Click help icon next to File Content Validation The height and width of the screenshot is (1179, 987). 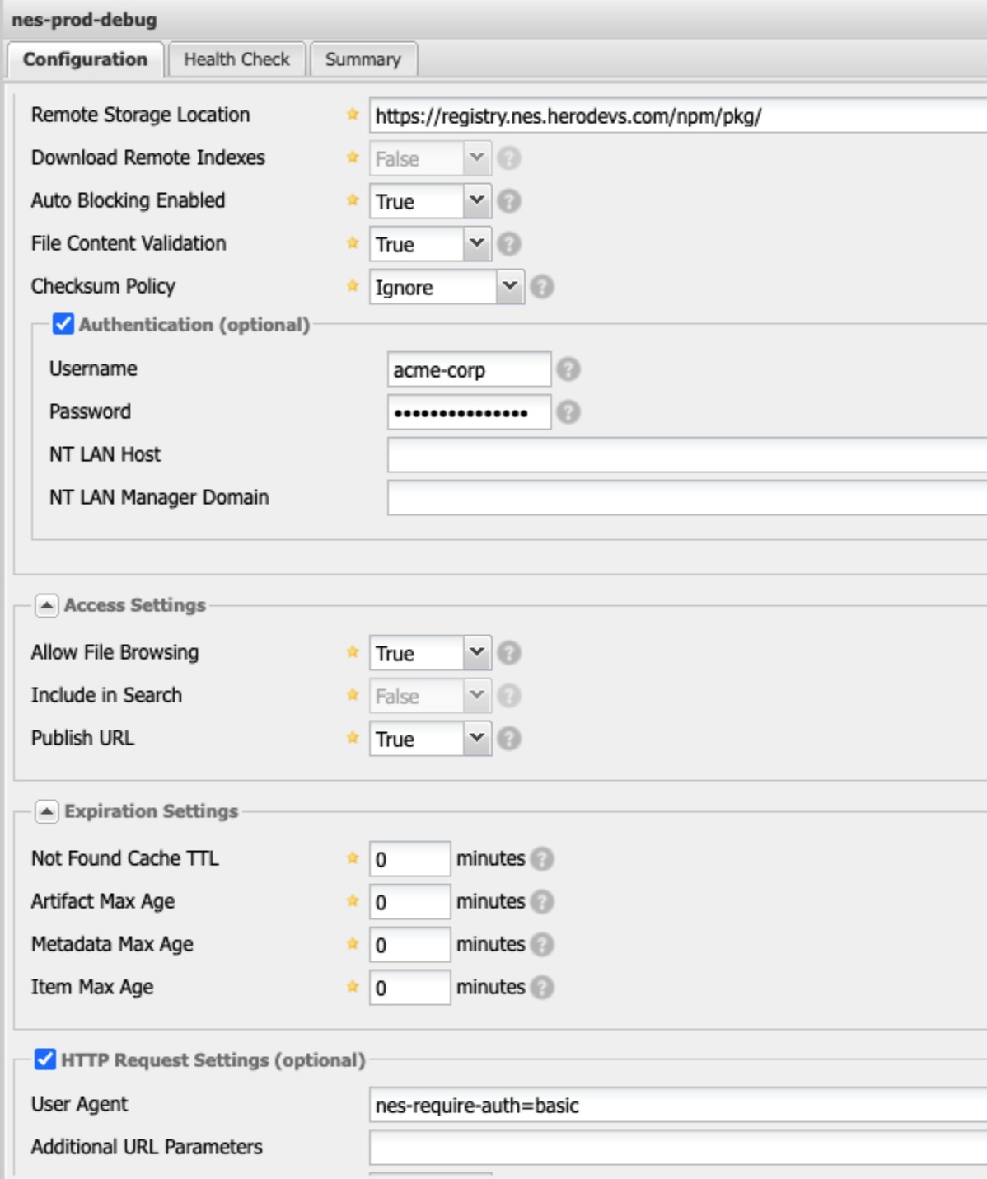[x=509, y=244]
